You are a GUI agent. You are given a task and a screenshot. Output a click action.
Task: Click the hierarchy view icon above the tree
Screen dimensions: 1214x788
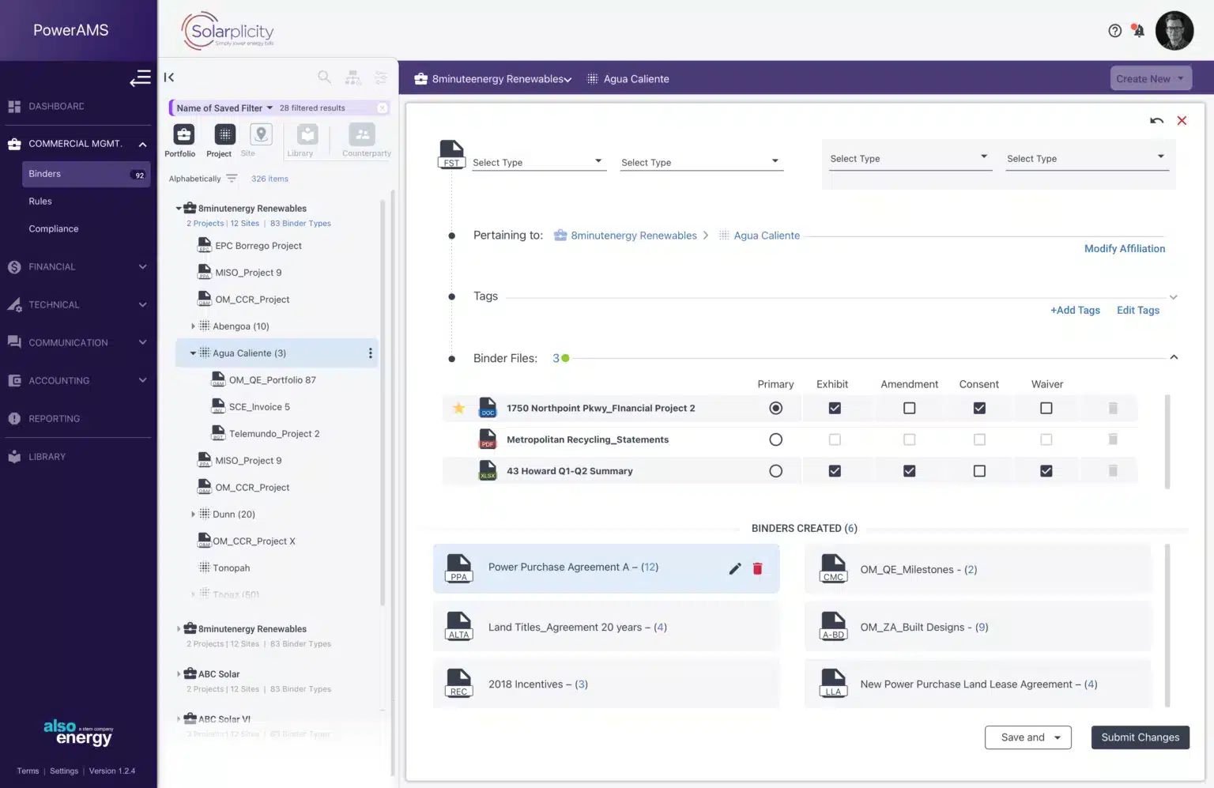[x=353, y=77]
